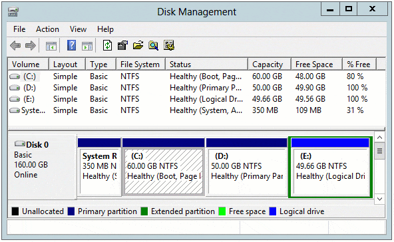This screenshot has height=242, width=394.
Task: Sort by the Free Space column header
Action: click(x=317, y=64)
